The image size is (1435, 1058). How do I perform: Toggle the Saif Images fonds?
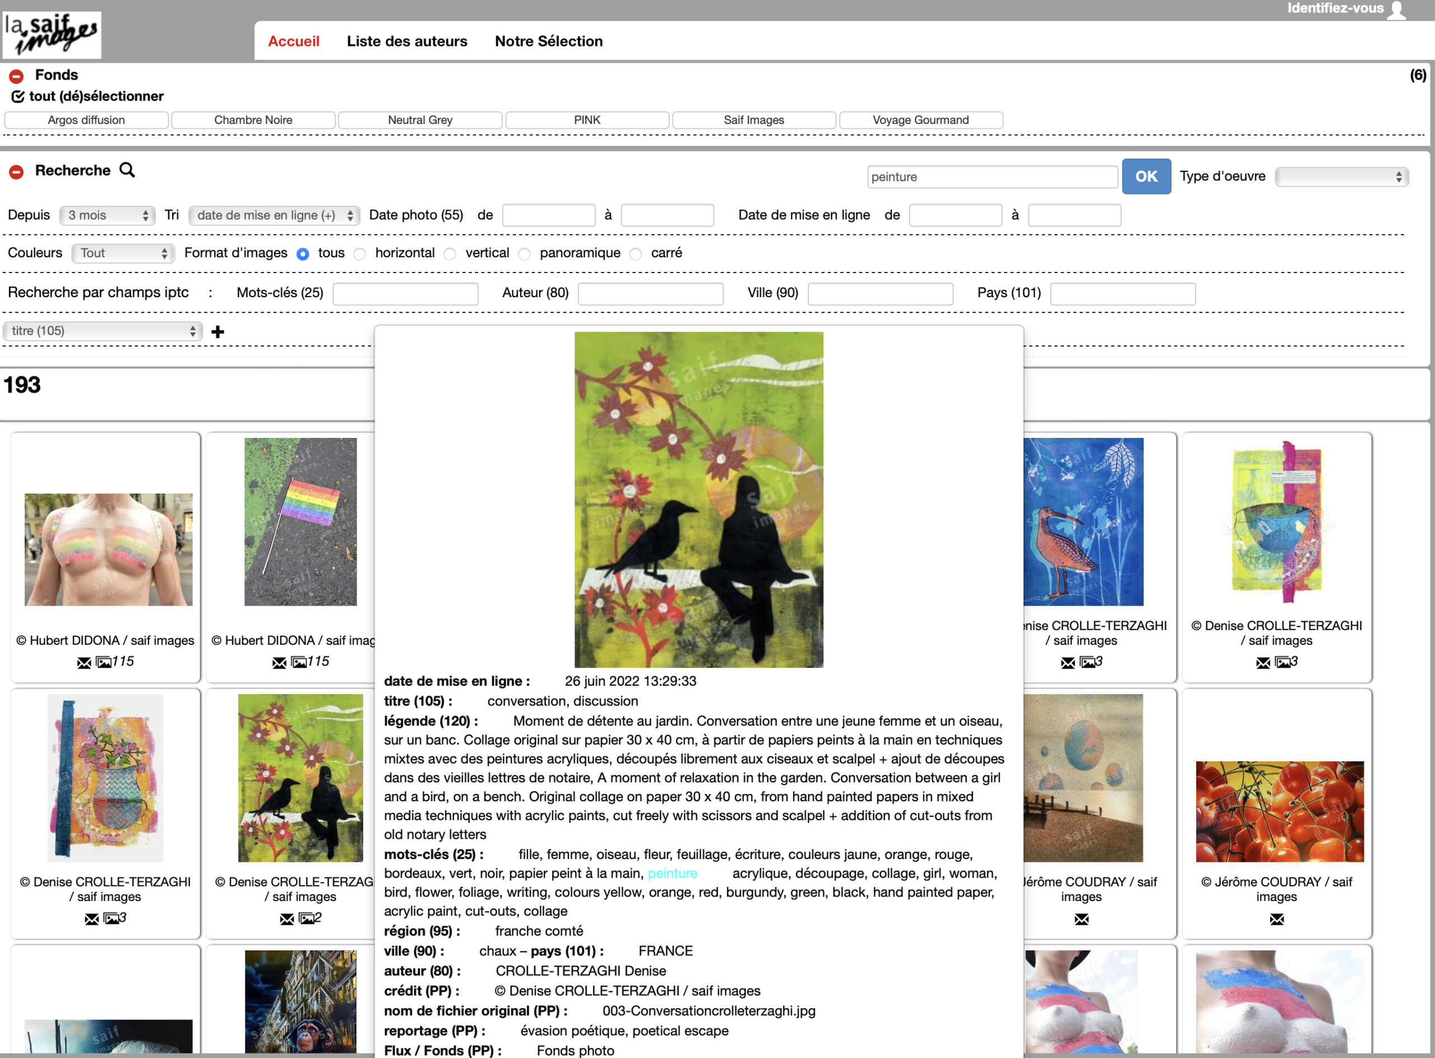tap(754, 121)
